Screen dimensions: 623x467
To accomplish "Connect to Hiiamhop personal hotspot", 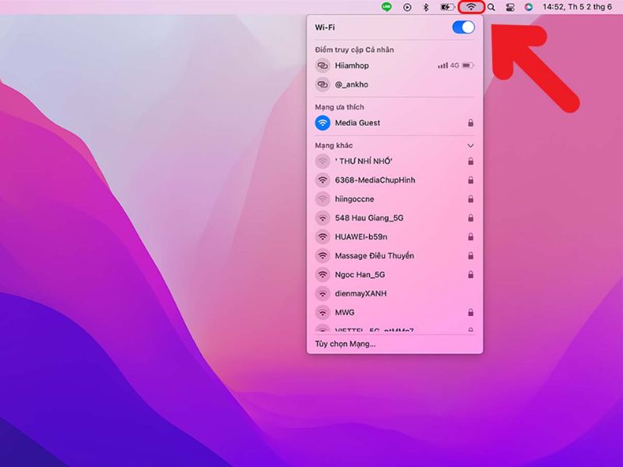I will click(395, 65).
